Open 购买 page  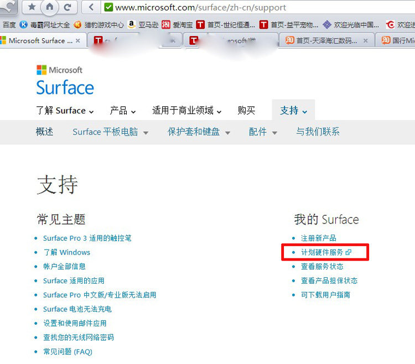coord(246,110)
